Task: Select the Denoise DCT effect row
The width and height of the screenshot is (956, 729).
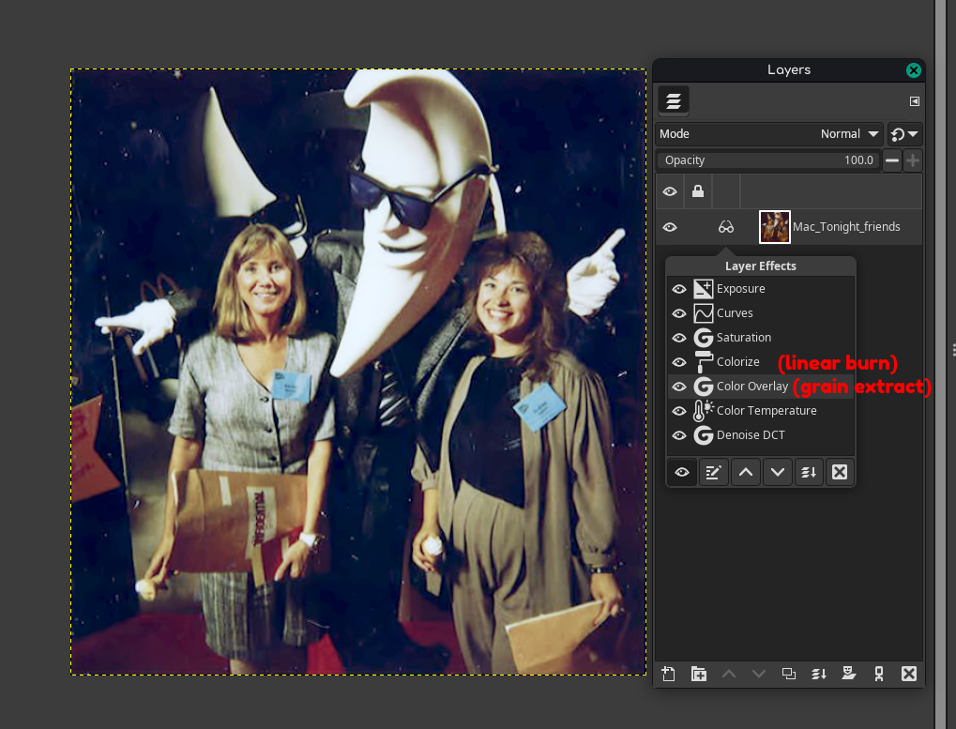Action: coord(761,435)
